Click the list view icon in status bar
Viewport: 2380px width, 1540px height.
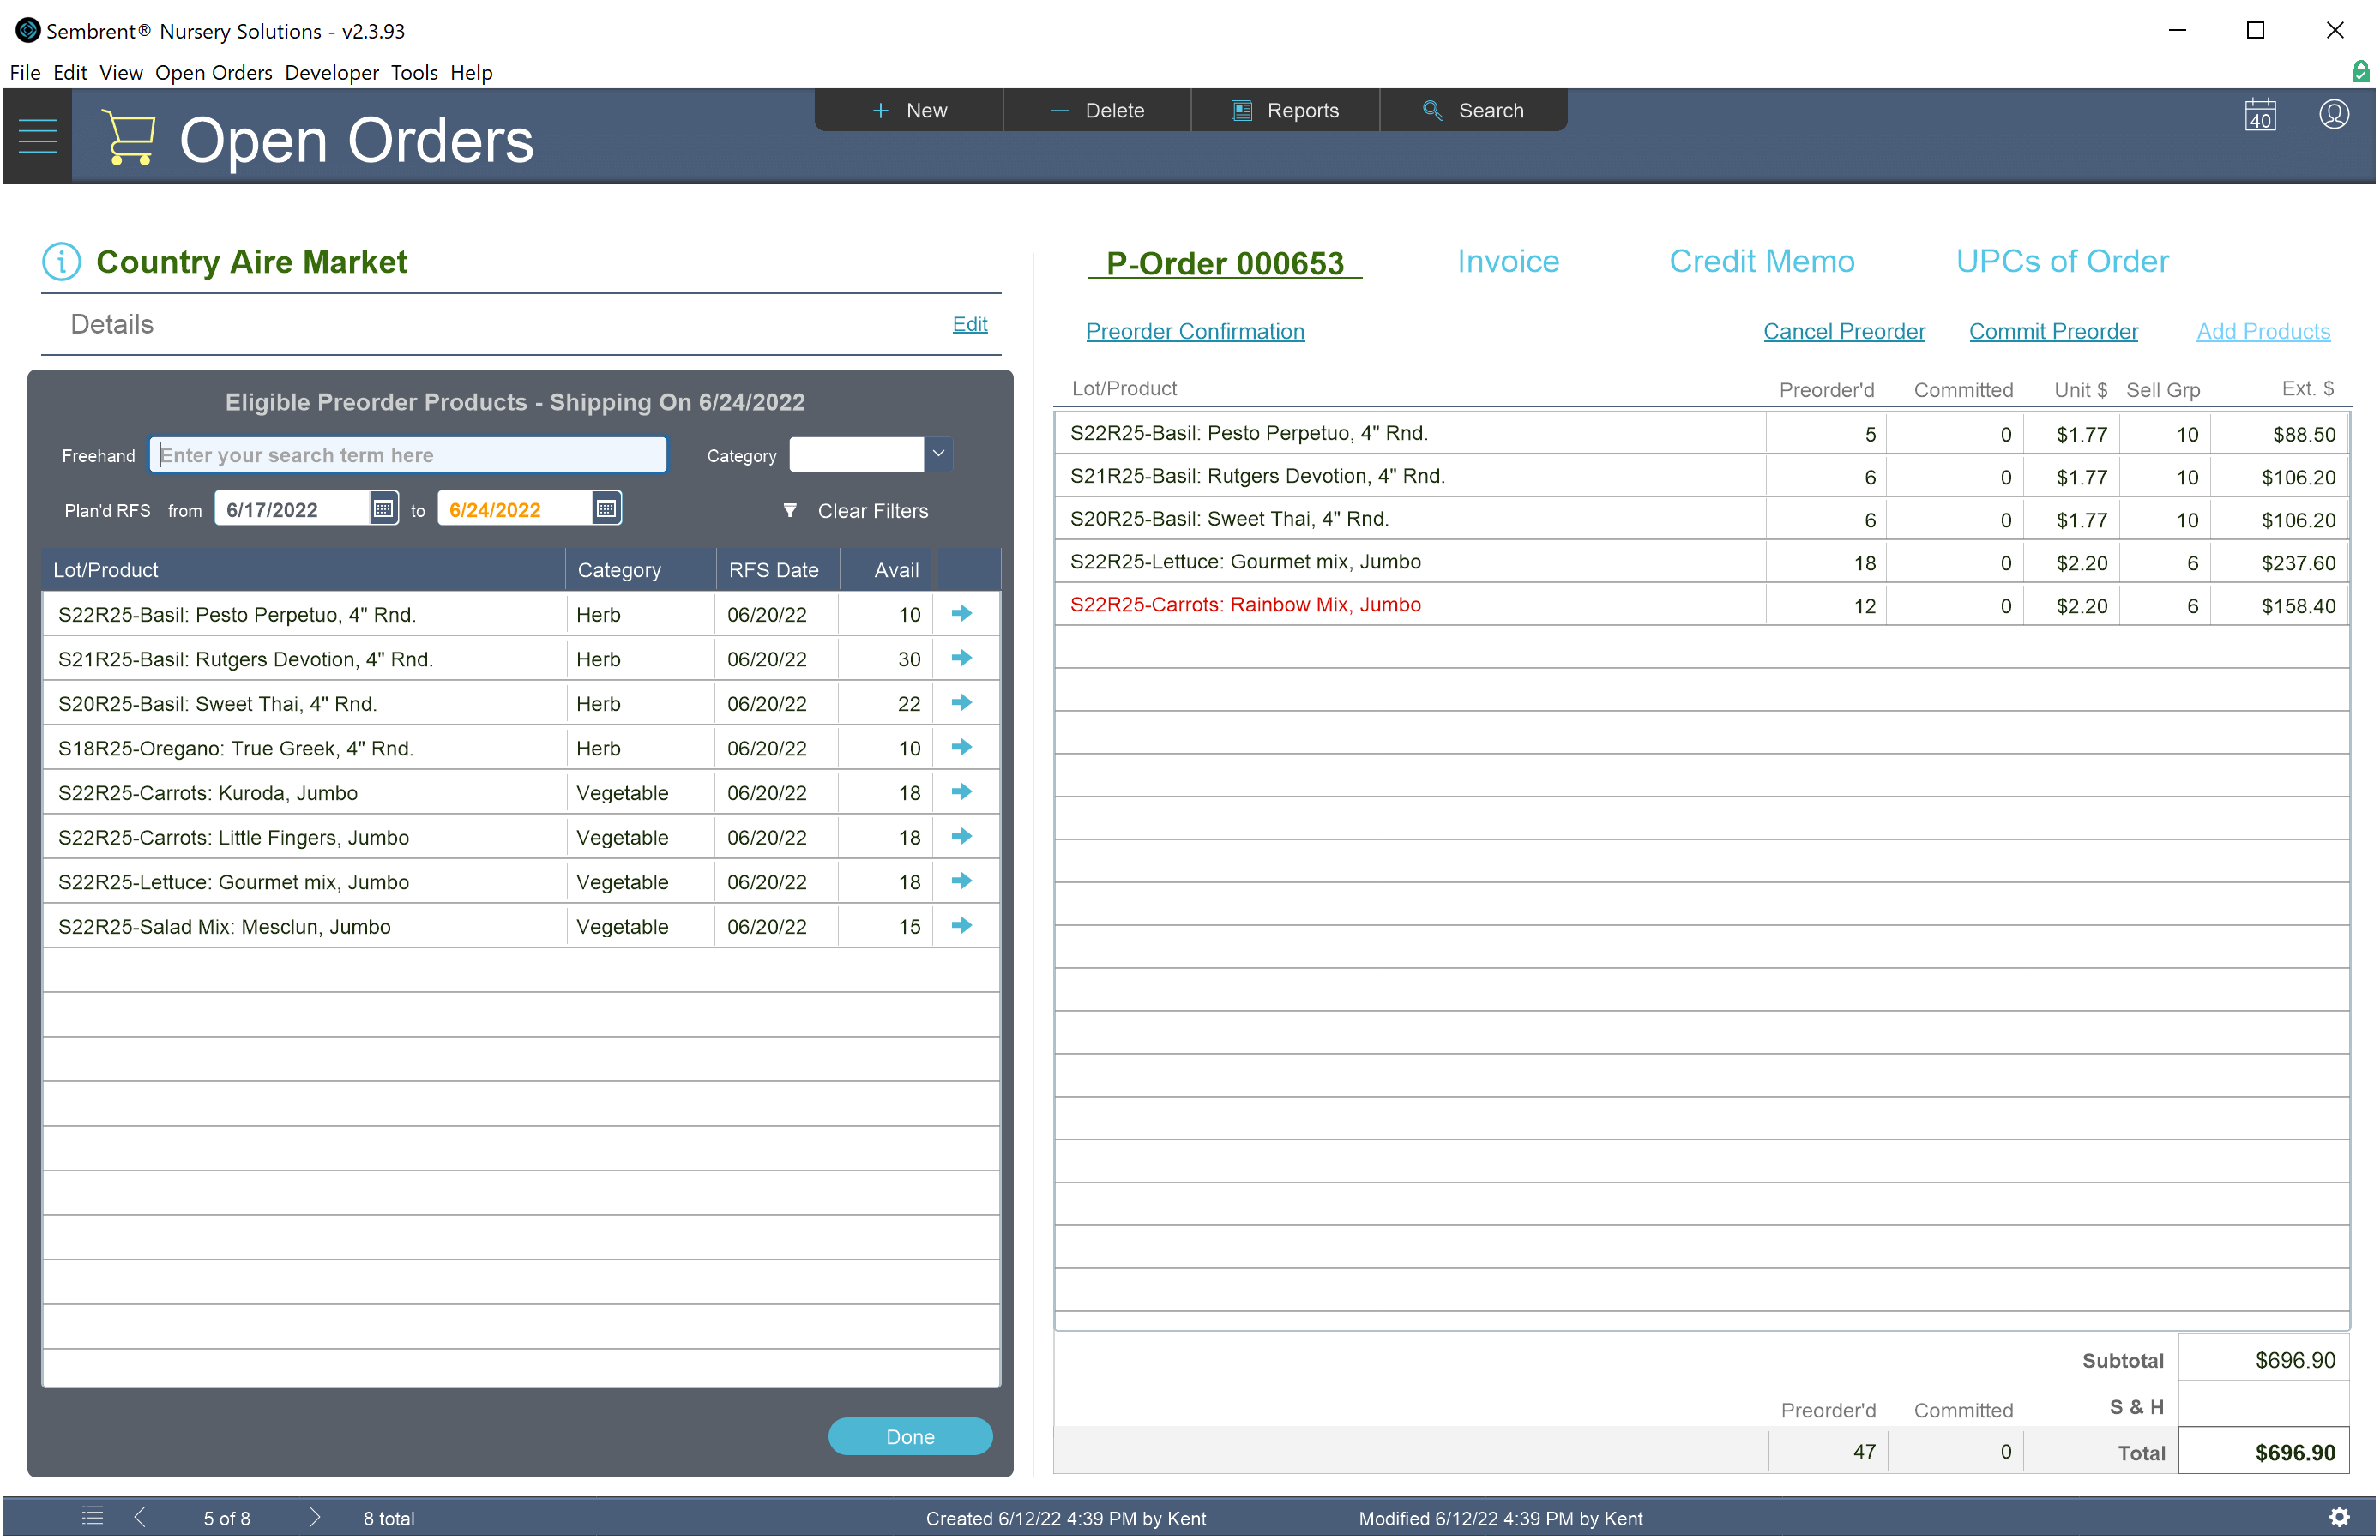click(x=92, y=1516)
